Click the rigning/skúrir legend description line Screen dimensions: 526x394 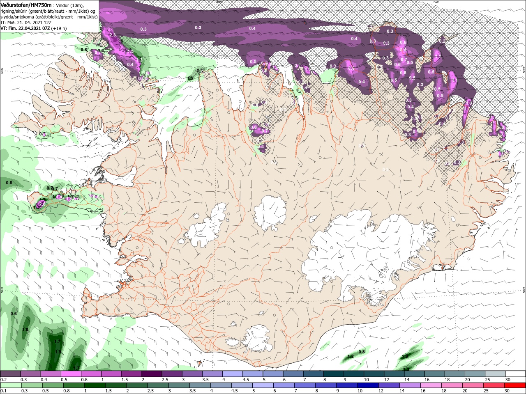click(x=48, y=11)
